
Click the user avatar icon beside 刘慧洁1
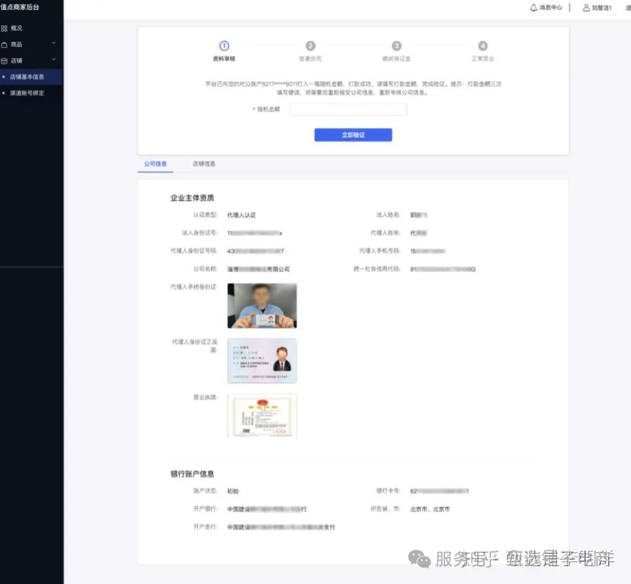point(586,7)
